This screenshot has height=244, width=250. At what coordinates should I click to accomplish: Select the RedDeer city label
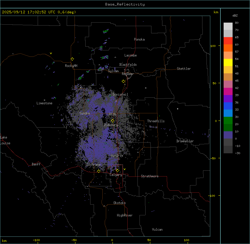click(128, 74)
